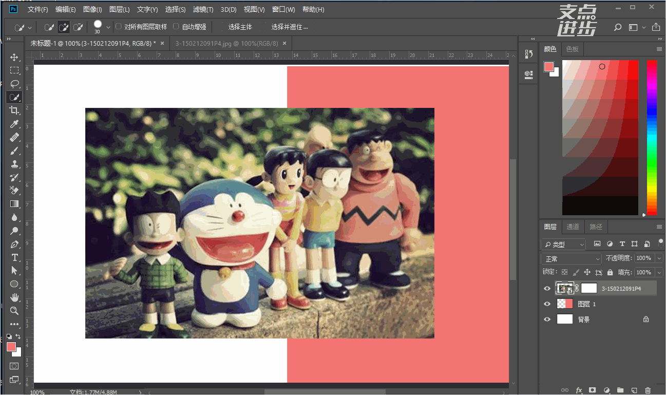The image size is (666, 395).
Task: Toggle lock transparent pixels
Action: coord(565,272)
